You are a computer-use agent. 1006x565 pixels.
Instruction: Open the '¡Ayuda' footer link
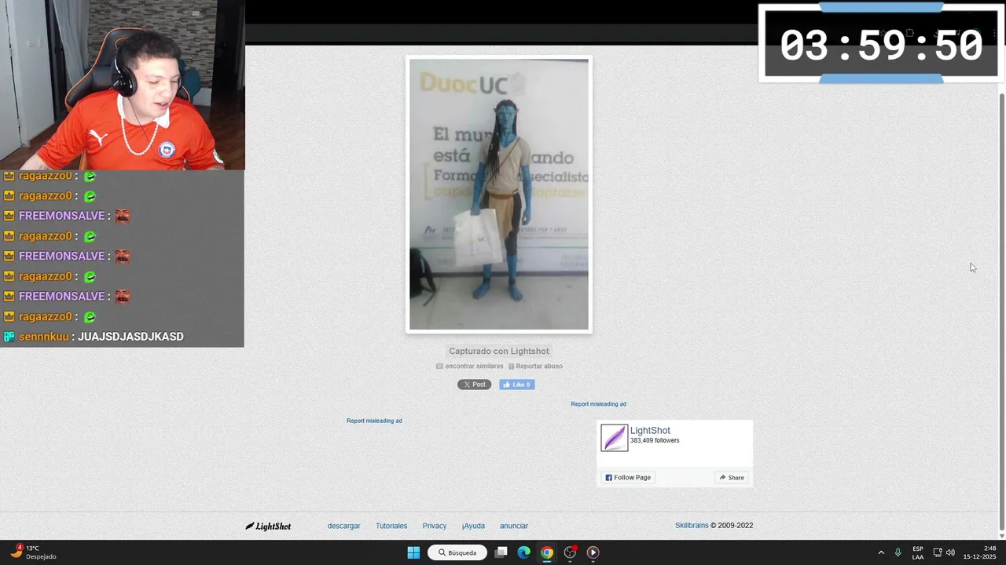[473, 526]
